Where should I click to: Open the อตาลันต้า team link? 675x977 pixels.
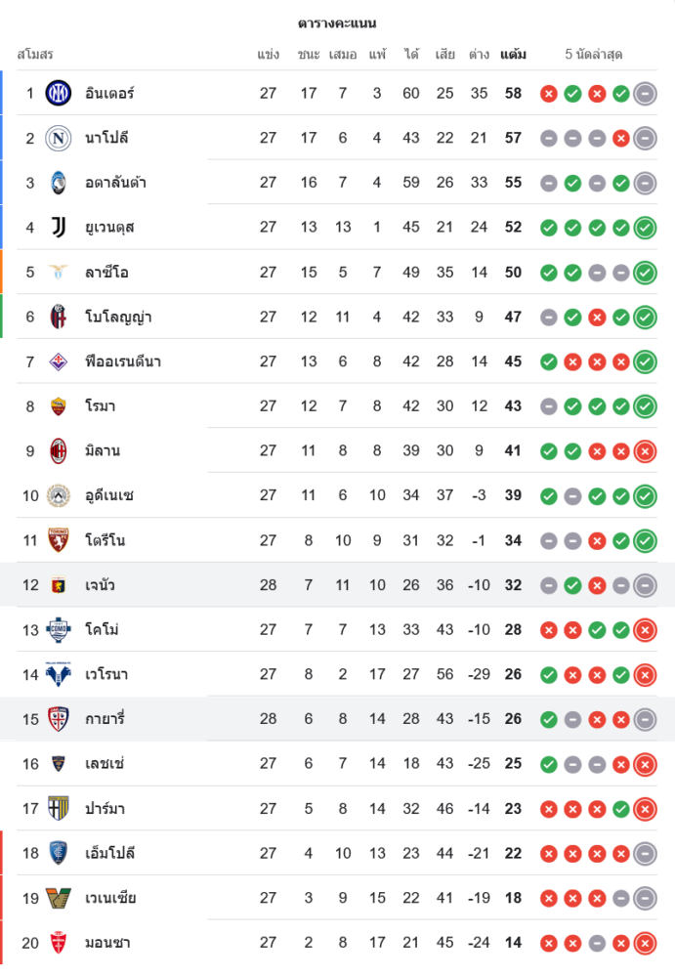click(115, 183)
